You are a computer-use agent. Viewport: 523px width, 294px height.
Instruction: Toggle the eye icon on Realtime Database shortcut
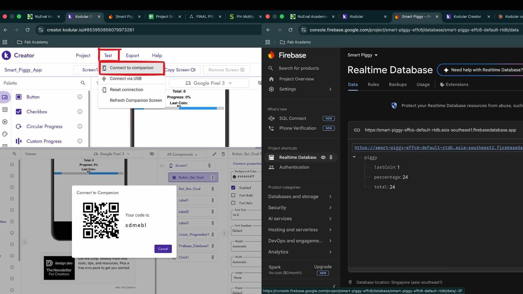click(x=323, y=157)
